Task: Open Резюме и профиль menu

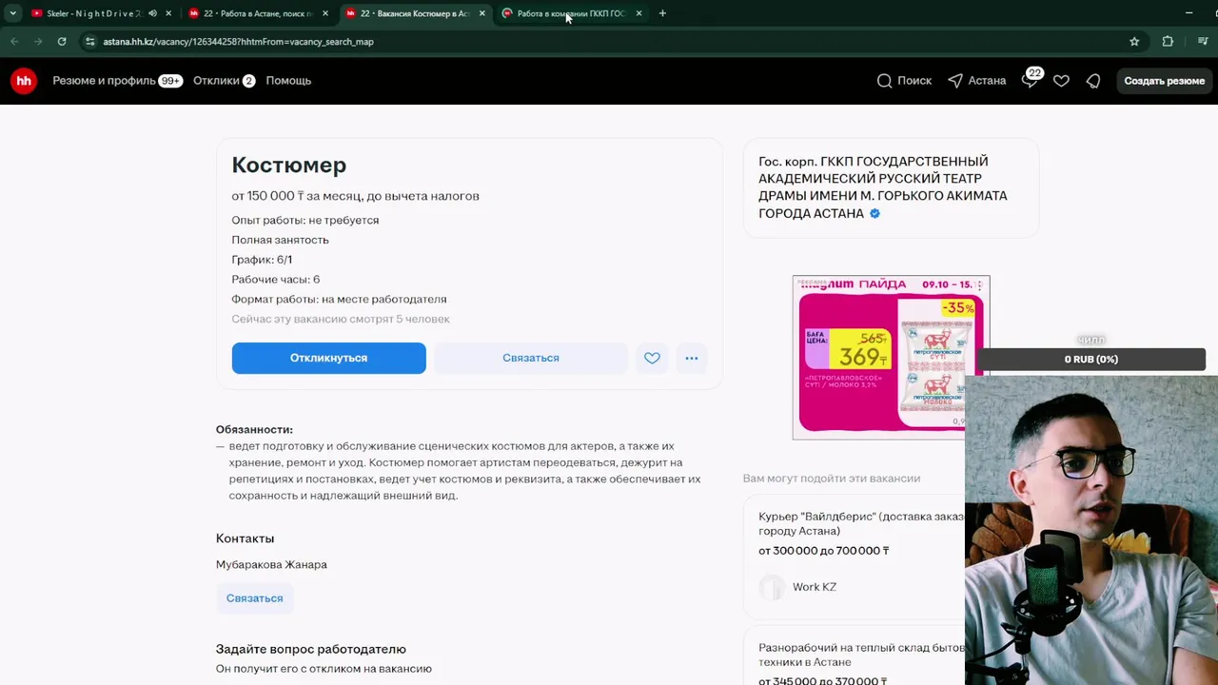Action: pos(117,81)
